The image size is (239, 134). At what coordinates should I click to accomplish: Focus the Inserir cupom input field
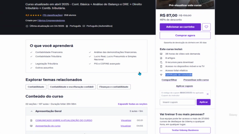(177, 102)
